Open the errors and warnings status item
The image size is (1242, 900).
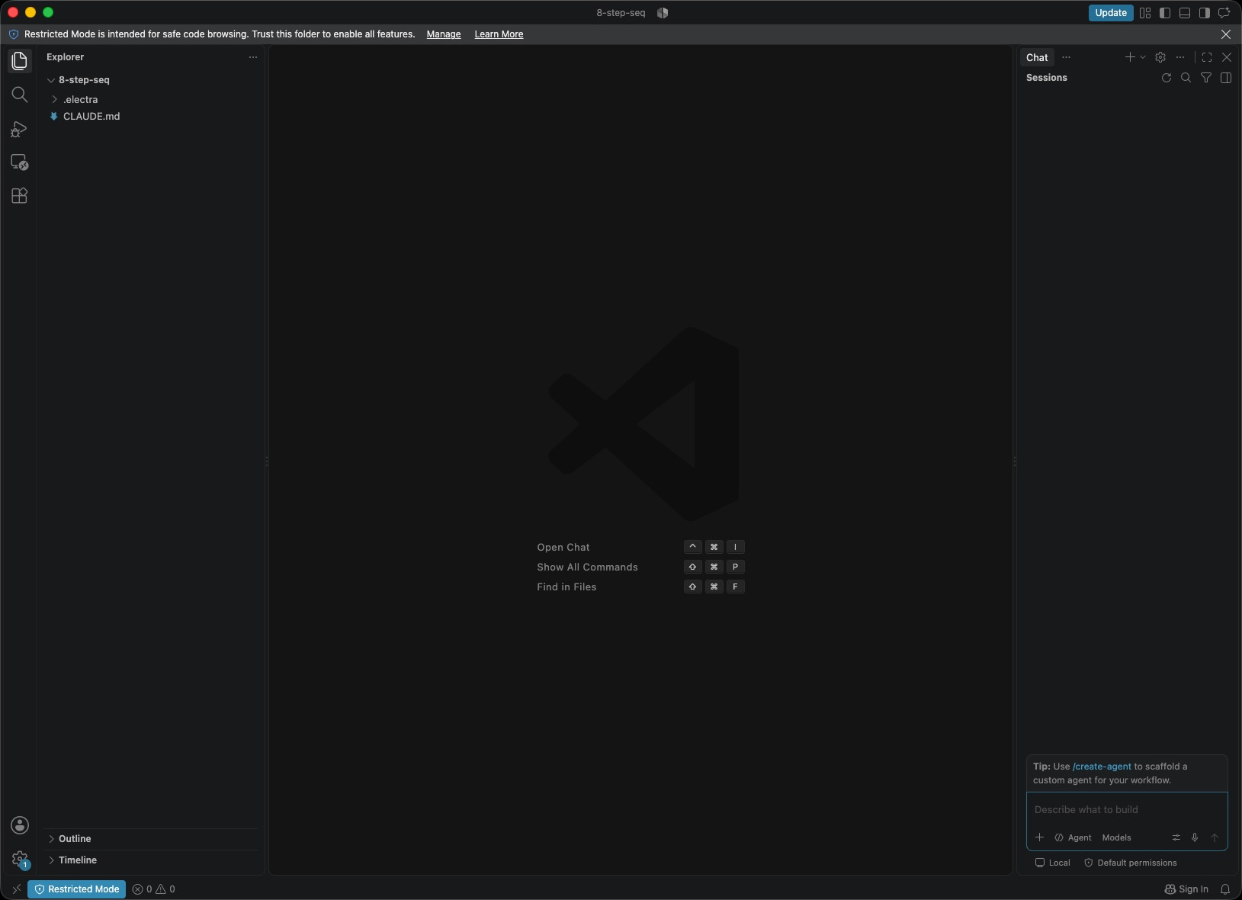(x=153, y=889)
